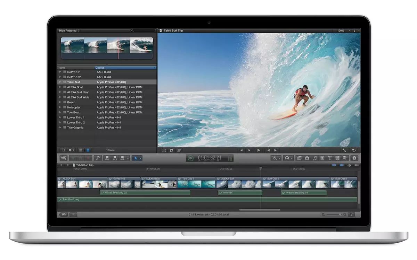
Task: Select the Surf Clip 5 timeline clip
Action: click(x=296, y=183)
